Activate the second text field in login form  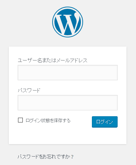point(68,103)
